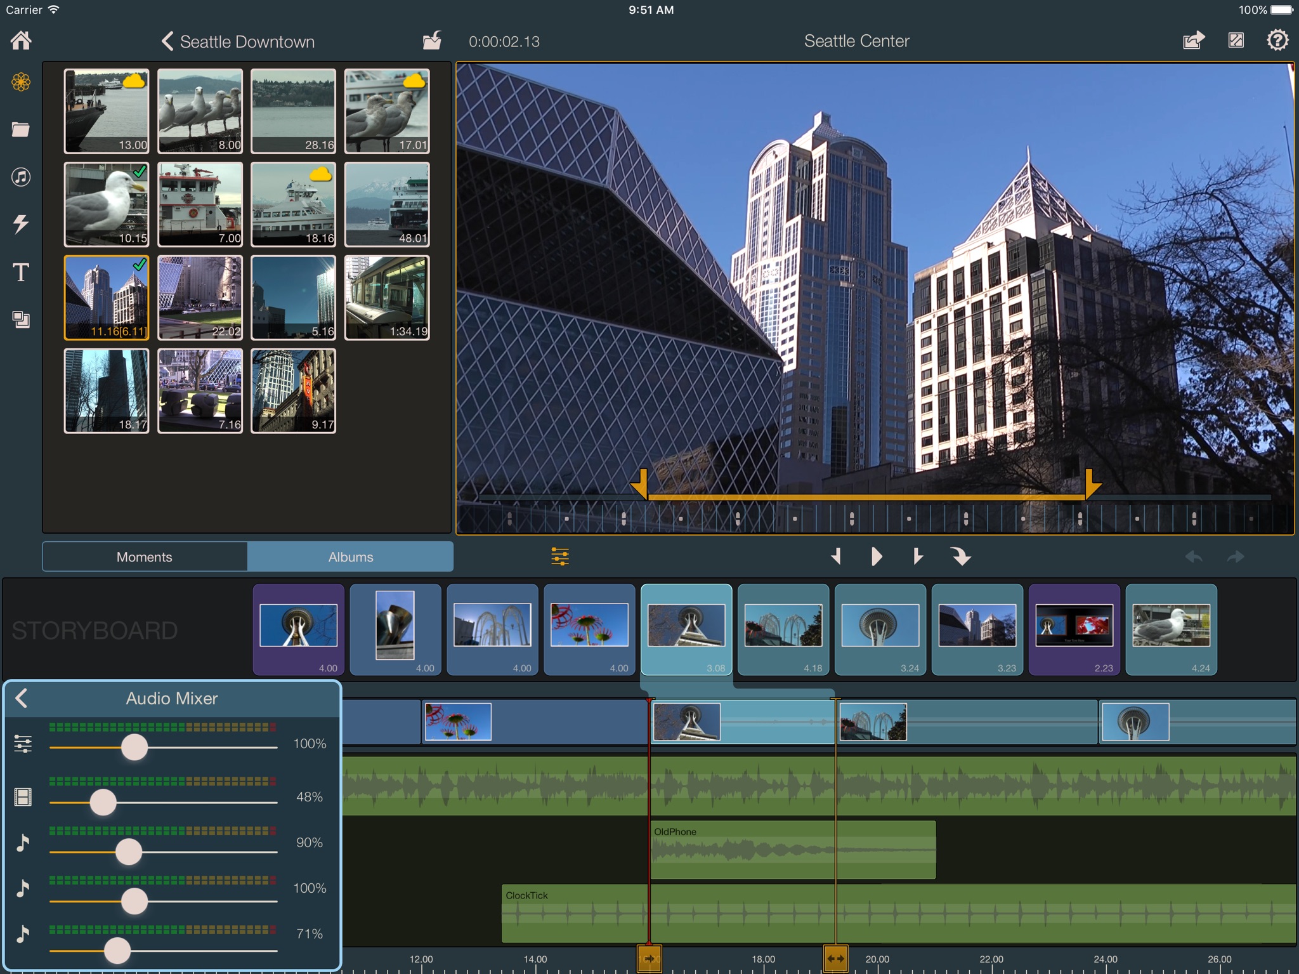Tap the preview in-point trim marker

pyautogui.click(x=641, y=484)
